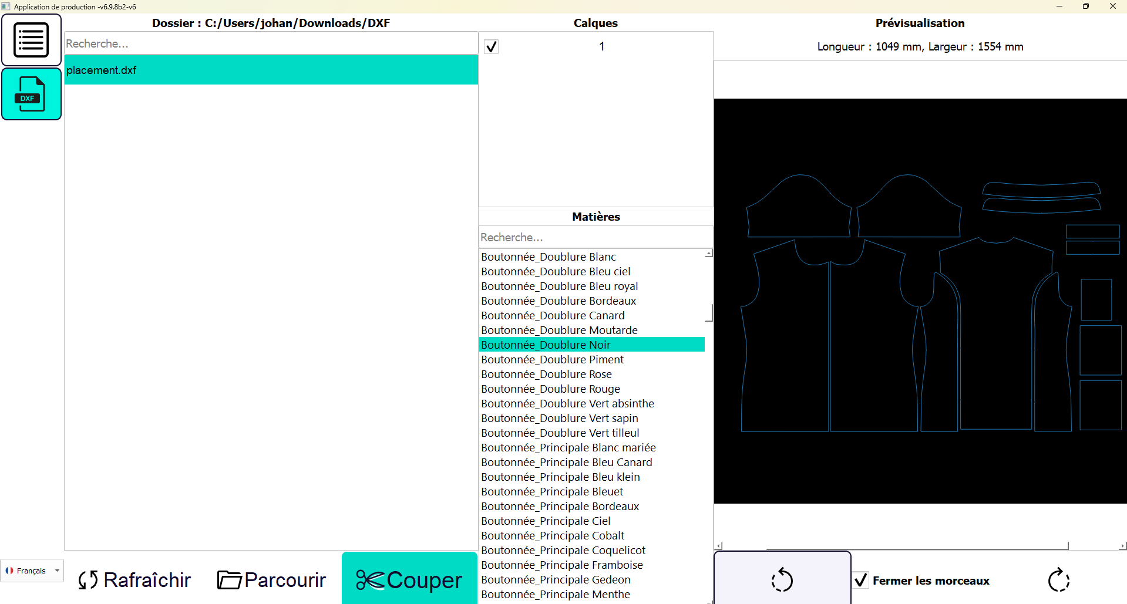1127x604 pixels.
Task: Click the rotate clockwise icon
Action: pos(1058,580)
